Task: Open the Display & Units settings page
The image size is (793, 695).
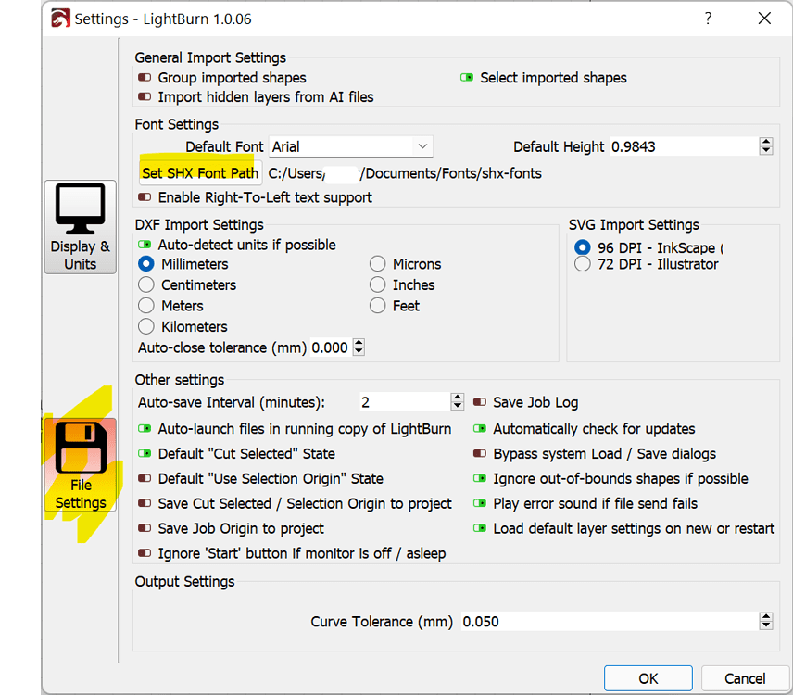Action: point(80,227)
